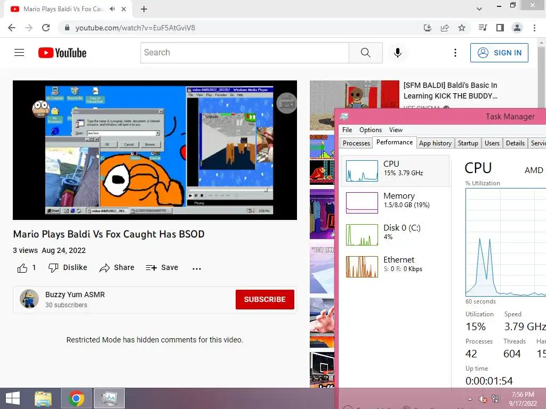Open the Chrome tab search chevron

pos(479,9)
